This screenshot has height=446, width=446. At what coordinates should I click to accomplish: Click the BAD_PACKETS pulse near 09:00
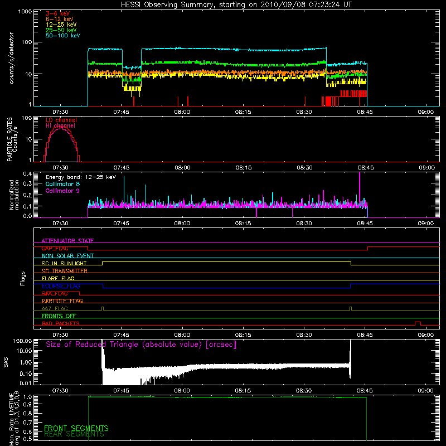pos(418,323)
